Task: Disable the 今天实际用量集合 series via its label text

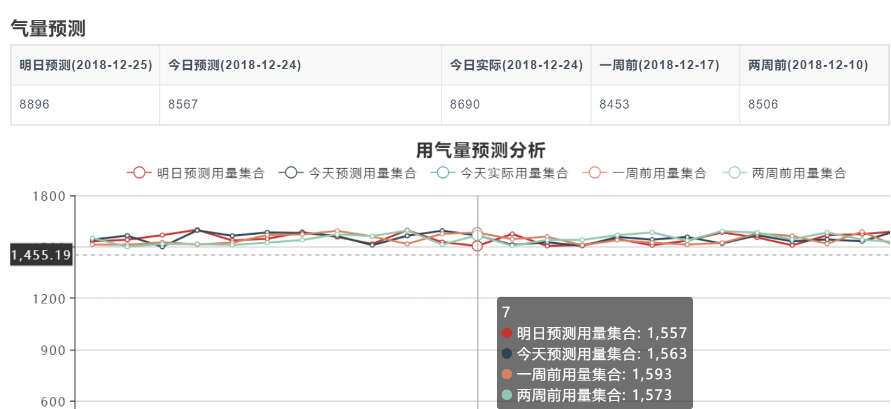Action: click(x=514, y=174)
